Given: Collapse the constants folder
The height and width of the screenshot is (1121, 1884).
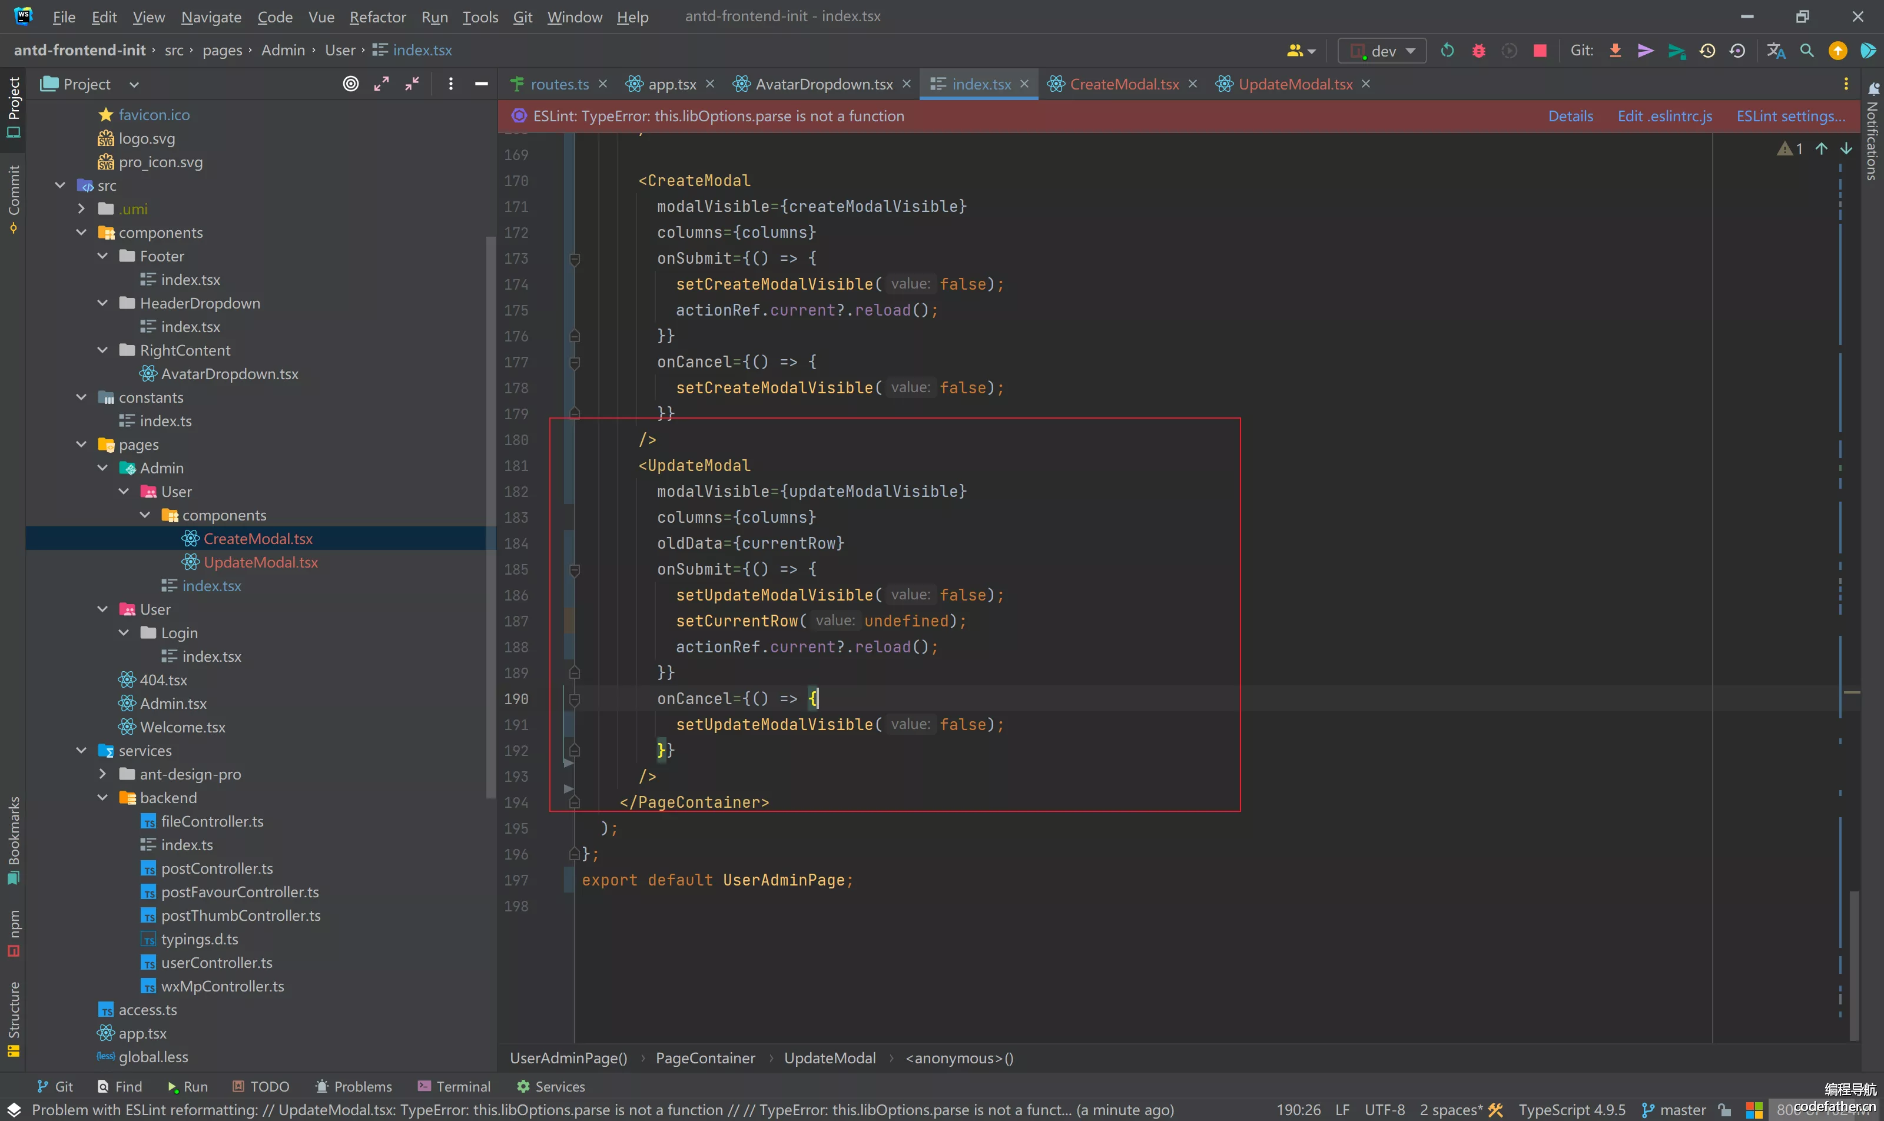Looking at the screenshot, I should [82, 397].
